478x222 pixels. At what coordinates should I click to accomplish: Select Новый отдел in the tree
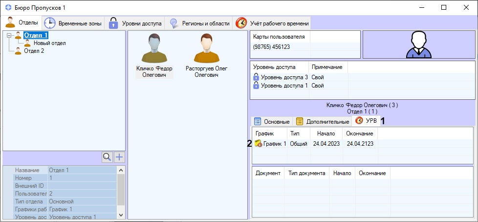coord(49,43)
